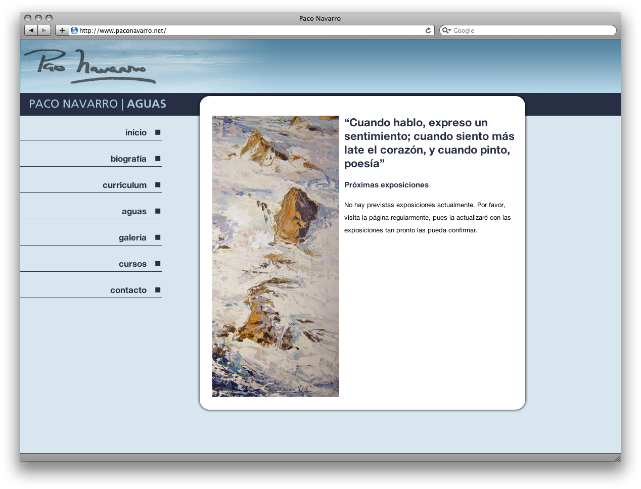Reload the page with the refresh icon
This screenshot has height=489, width=641.
(x=428, y=30)
